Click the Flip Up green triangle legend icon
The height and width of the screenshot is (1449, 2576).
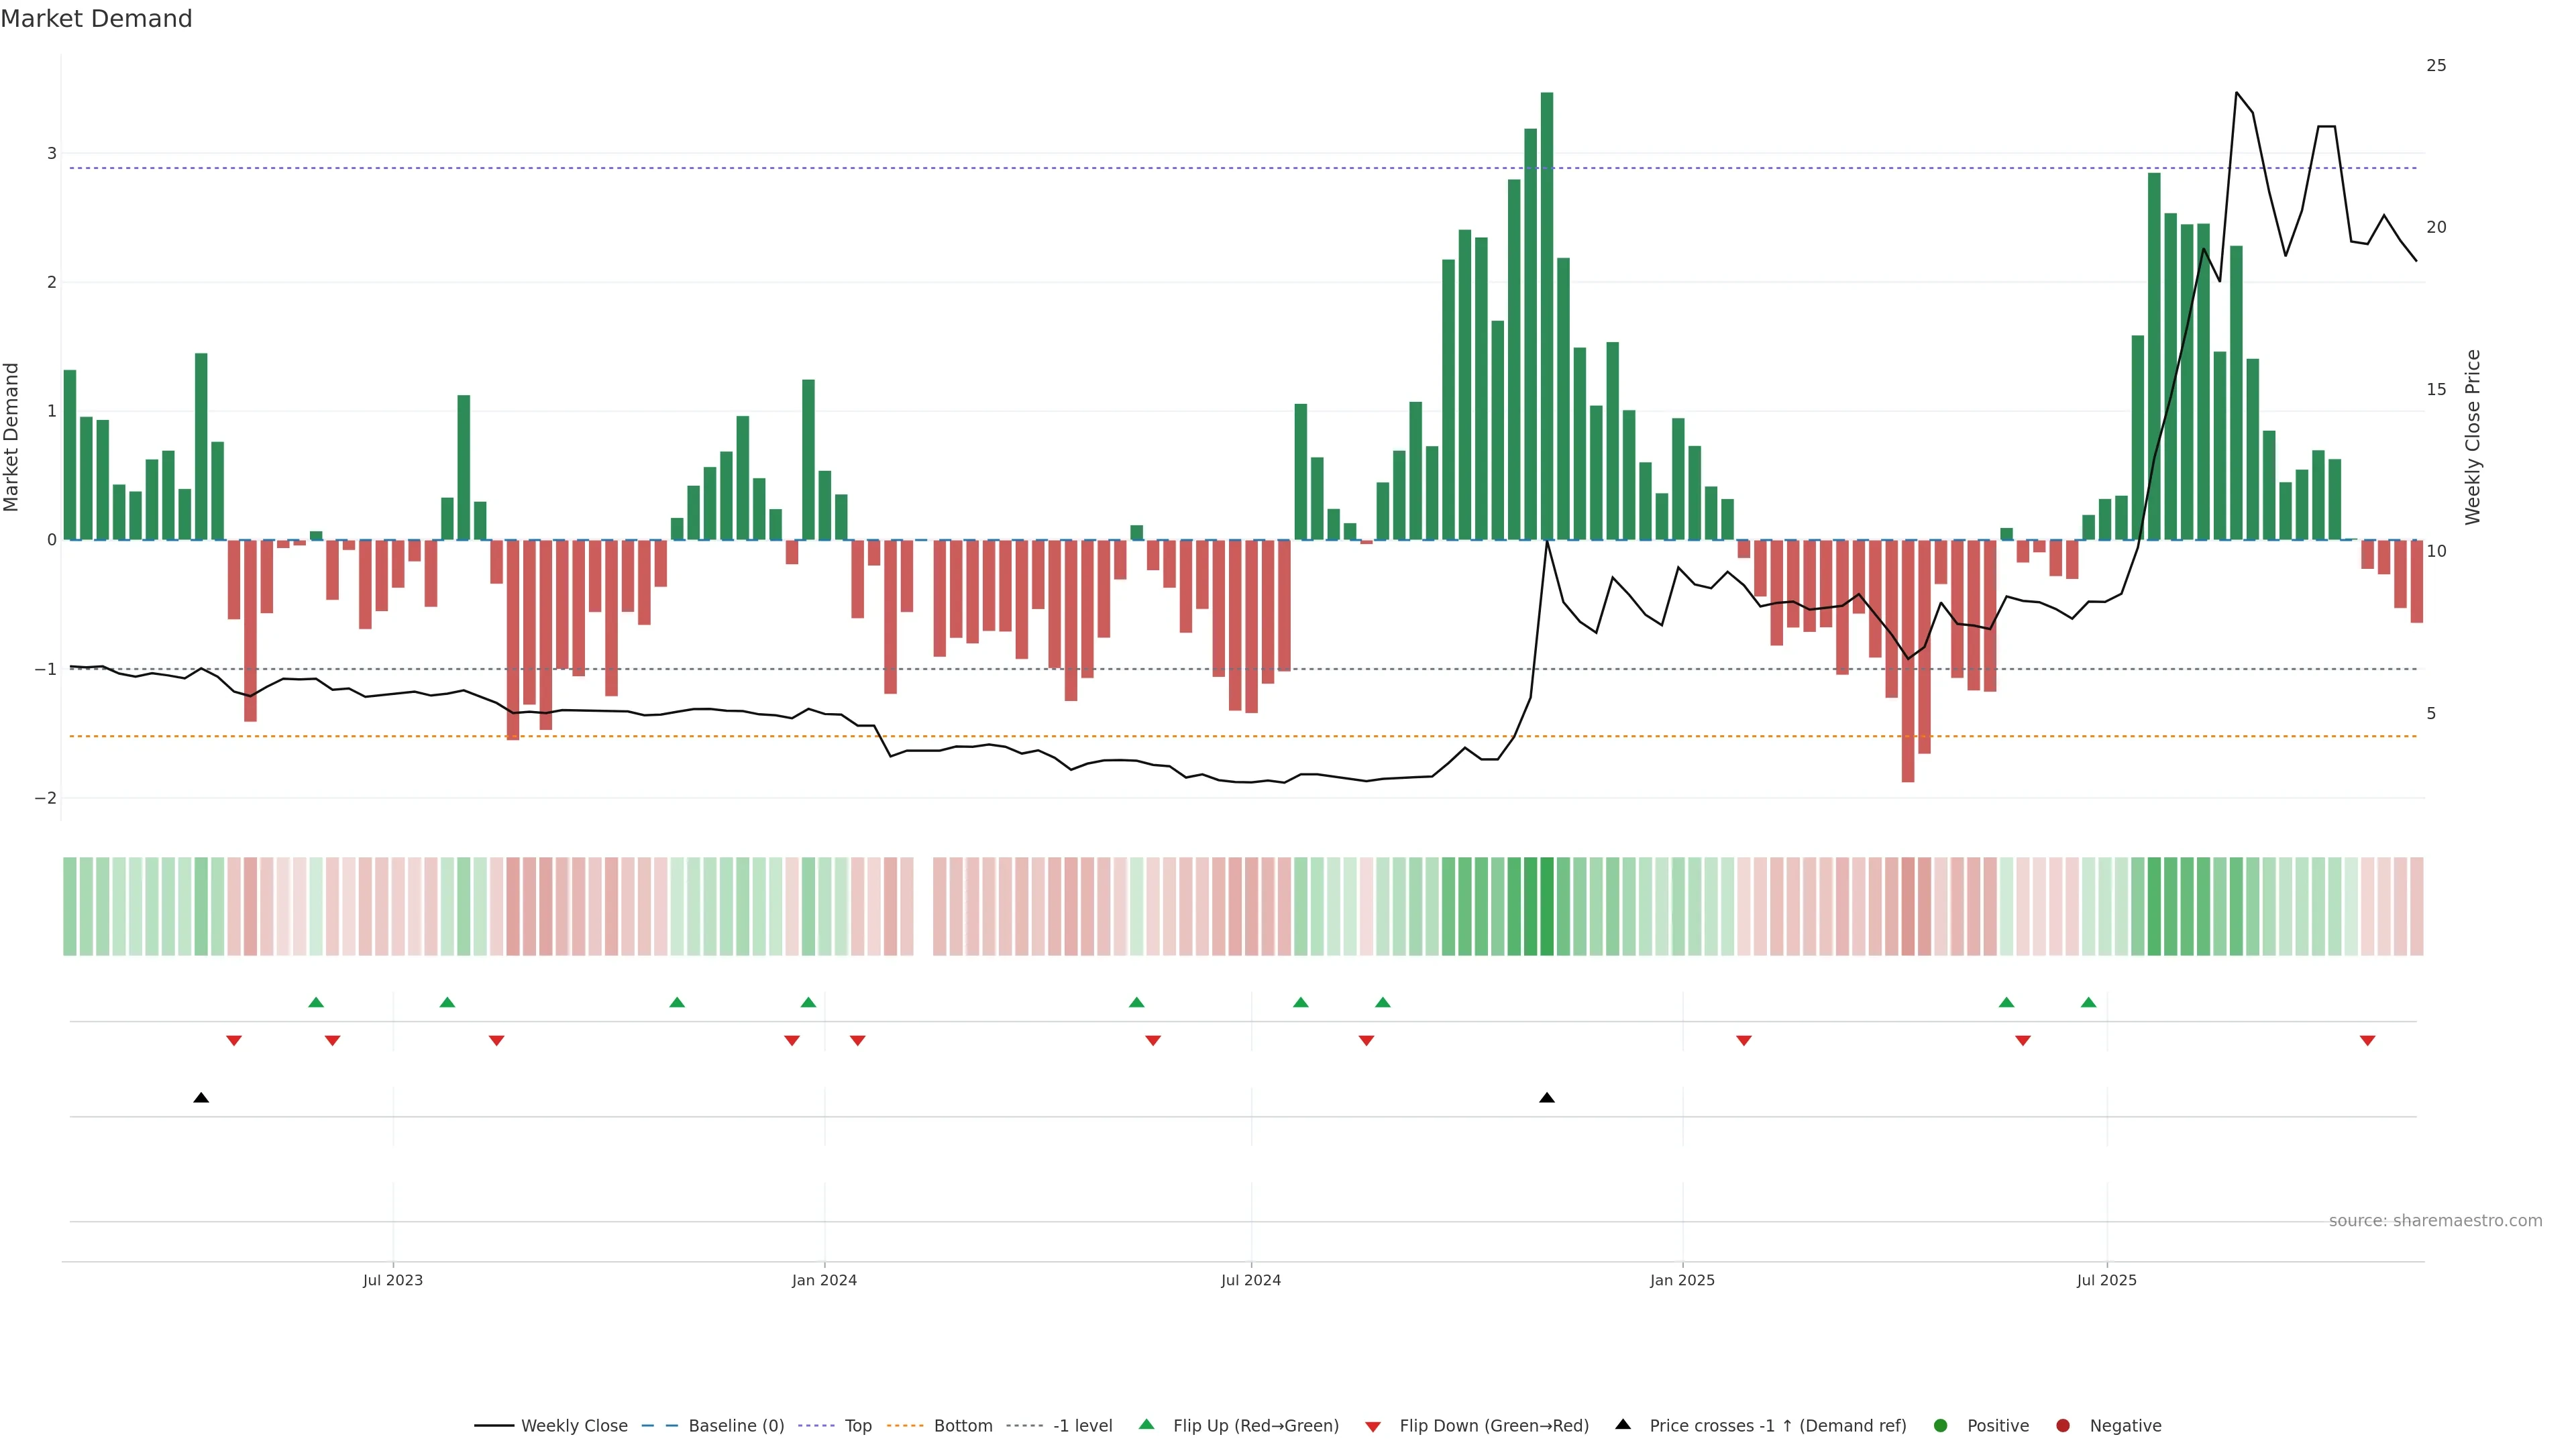pyautogui.click(x=1146, y=1424)
